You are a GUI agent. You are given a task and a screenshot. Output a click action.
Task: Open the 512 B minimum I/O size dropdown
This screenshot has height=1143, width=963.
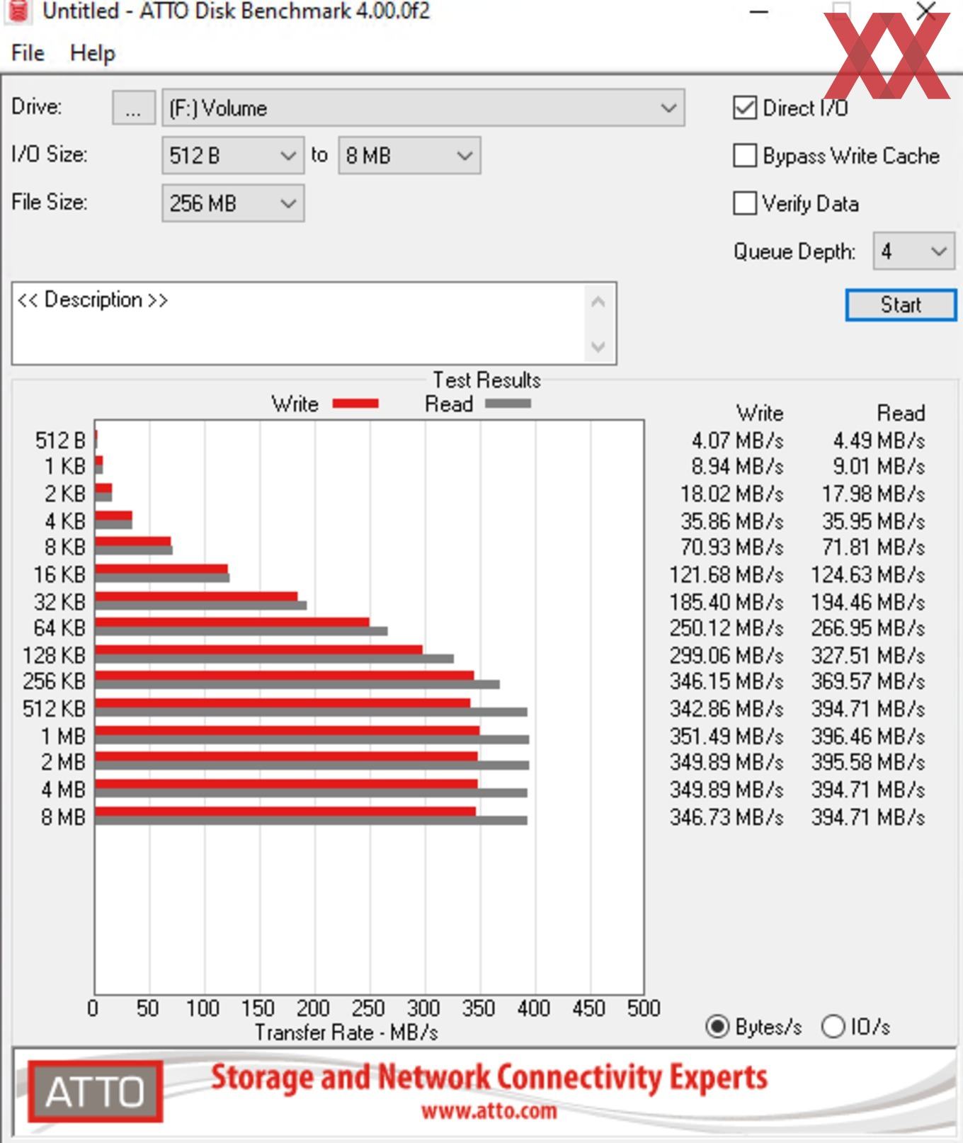(233, 155)
